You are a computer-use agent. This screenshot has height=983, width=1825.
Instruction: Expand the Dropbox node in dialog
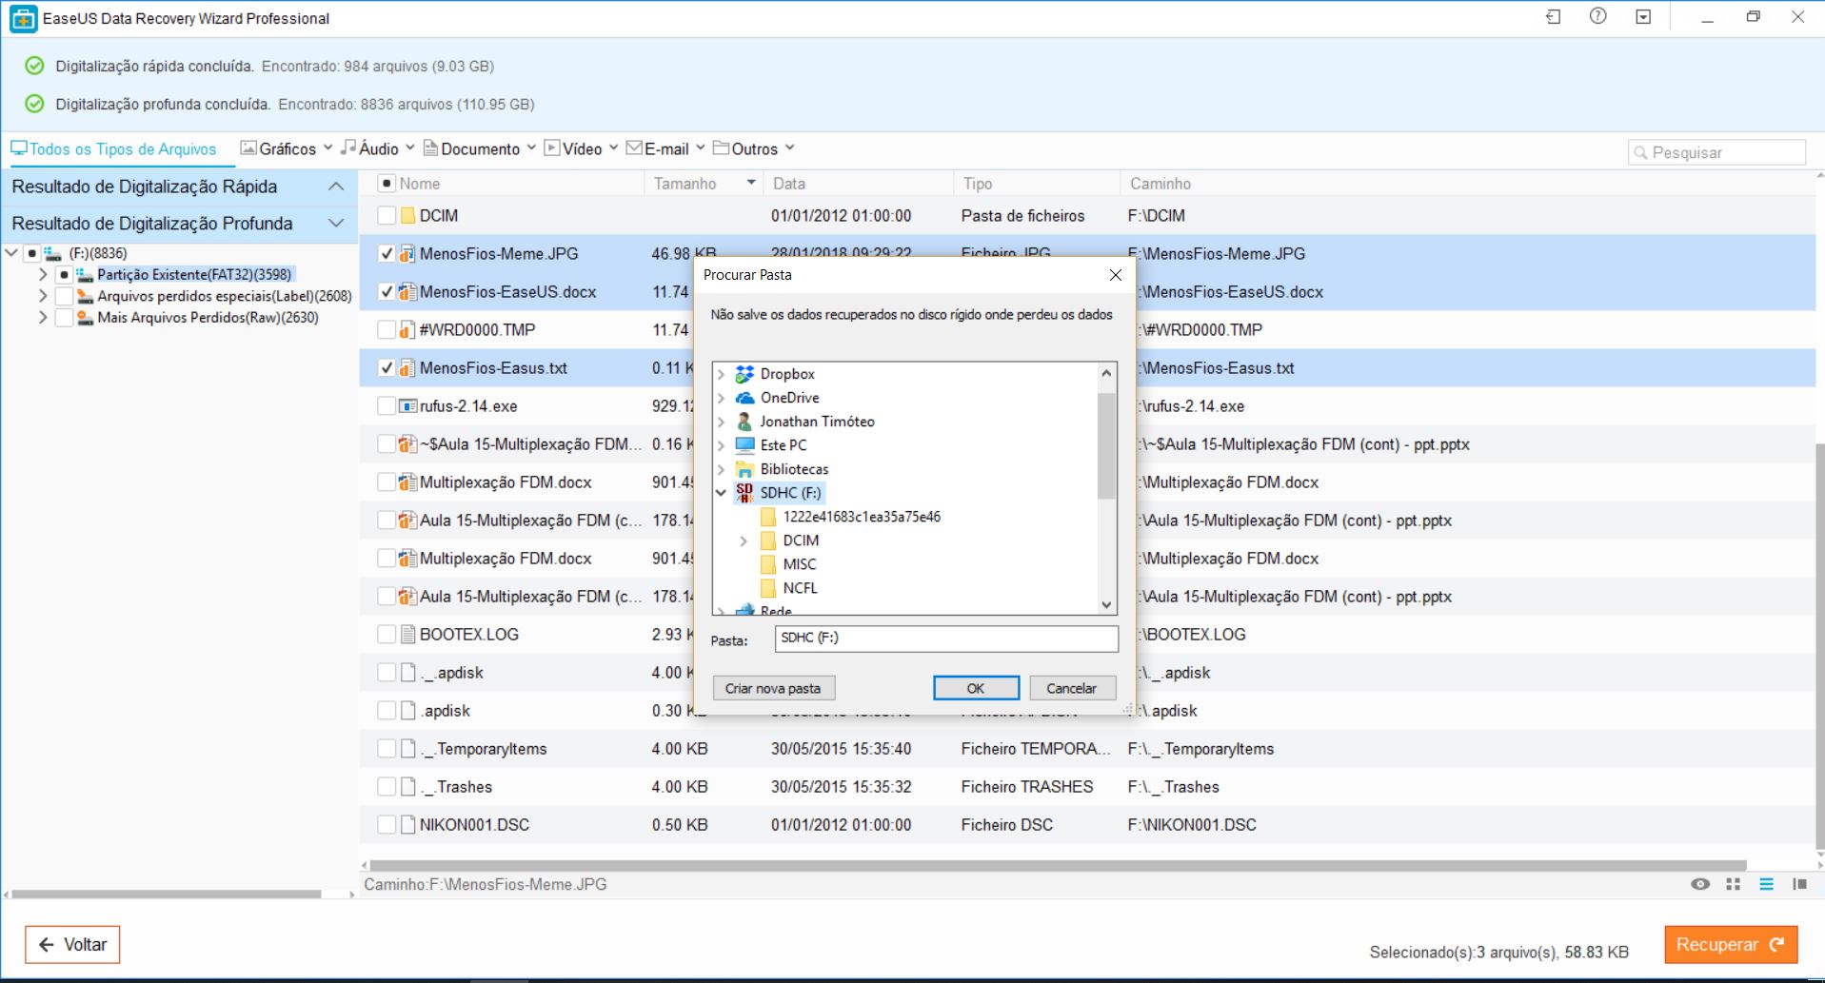tap(722, 374)
